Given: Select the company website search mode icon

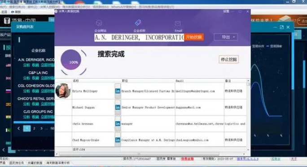Looking at the screenshot, I should [99, 23].
